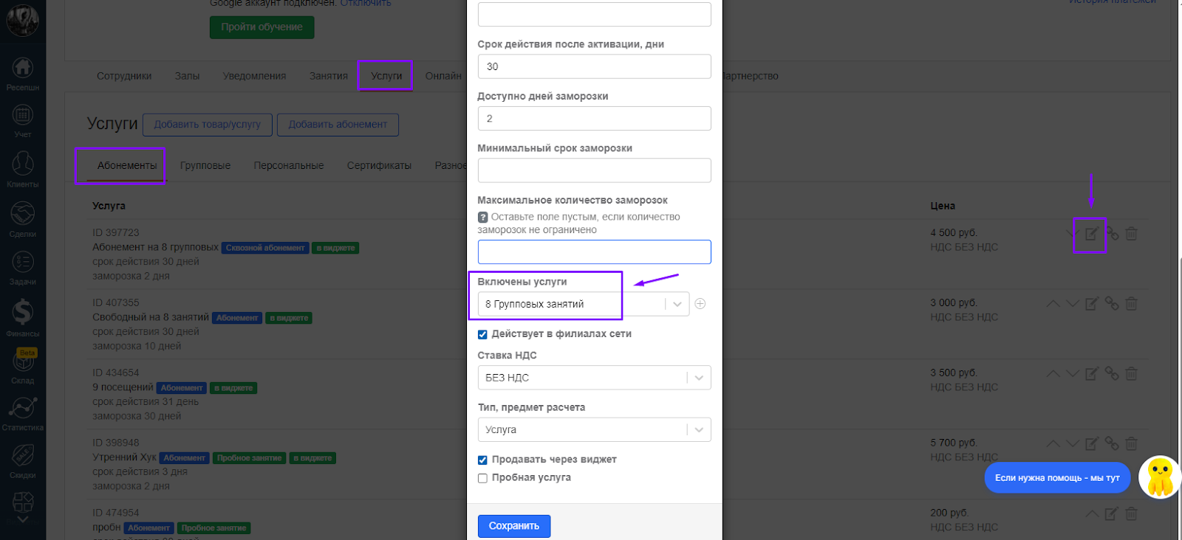
Task: Open the Сотрудники tab
Action: click(x=124, y=76)
